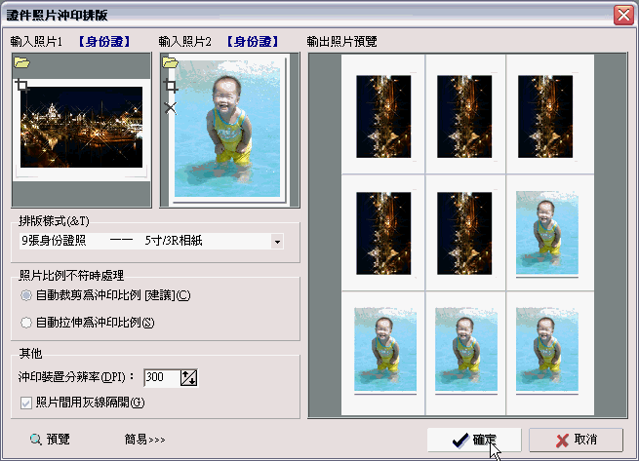Click the DPI input field showing 300
The image size is (639, 461).
point(162,377)
